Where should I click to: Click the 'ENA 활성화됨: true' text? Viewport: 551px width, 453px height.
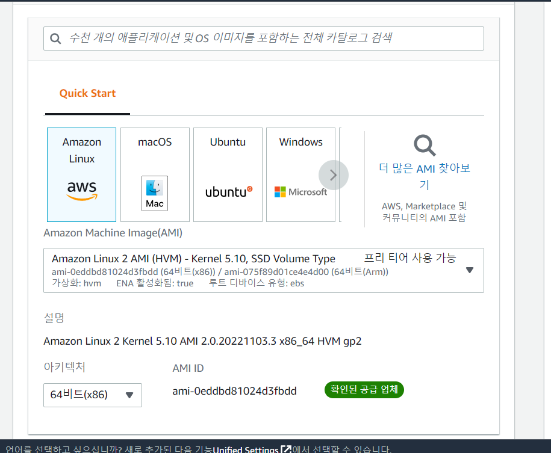pos(155,283)
